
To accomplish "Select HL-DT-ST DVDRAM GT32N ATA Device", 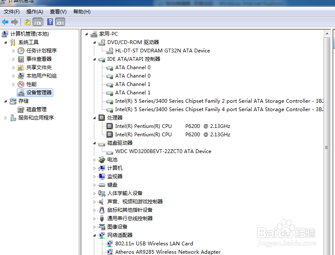I will pos(163,51).
